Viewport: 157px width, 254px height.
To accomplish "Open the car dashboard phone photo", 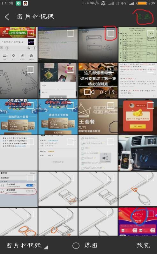I will coord(138,153).
